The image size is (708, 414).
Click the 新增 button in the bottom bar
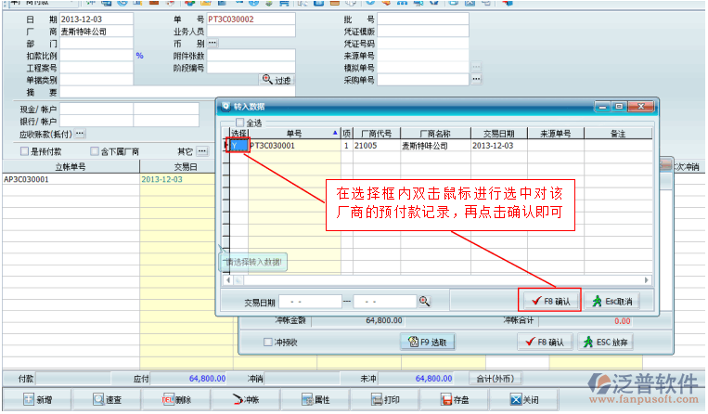pyautogui.click(x=38, y=399)
